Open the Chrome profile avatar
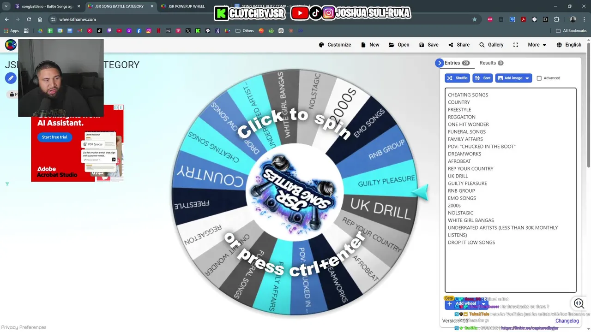 (573, 19)
